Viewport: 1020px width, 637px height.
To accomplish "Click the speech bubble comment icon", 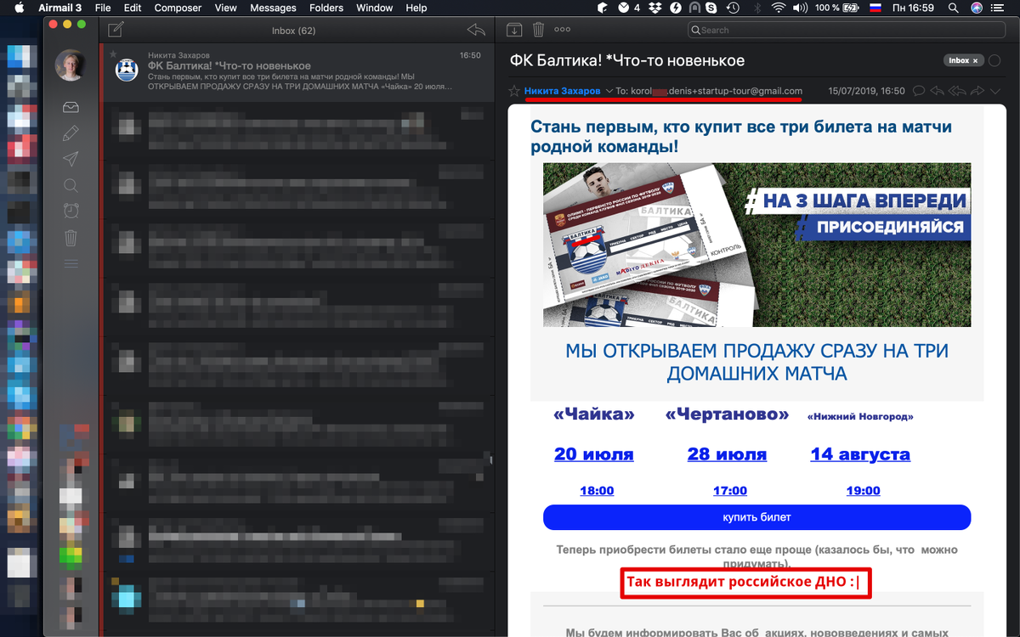I will tap(918, 91).
